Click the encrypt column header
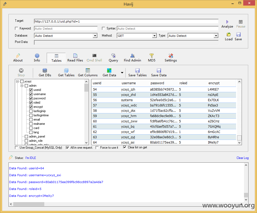The width and height of the screenshot is (257, 213). [x=214, y=83]
